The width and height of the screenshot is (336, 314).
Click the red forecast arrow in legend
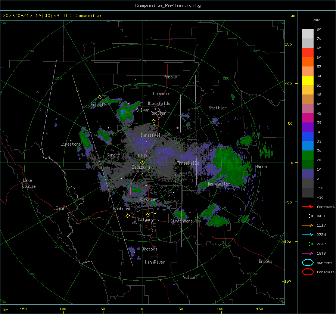[x=308, y=206]
